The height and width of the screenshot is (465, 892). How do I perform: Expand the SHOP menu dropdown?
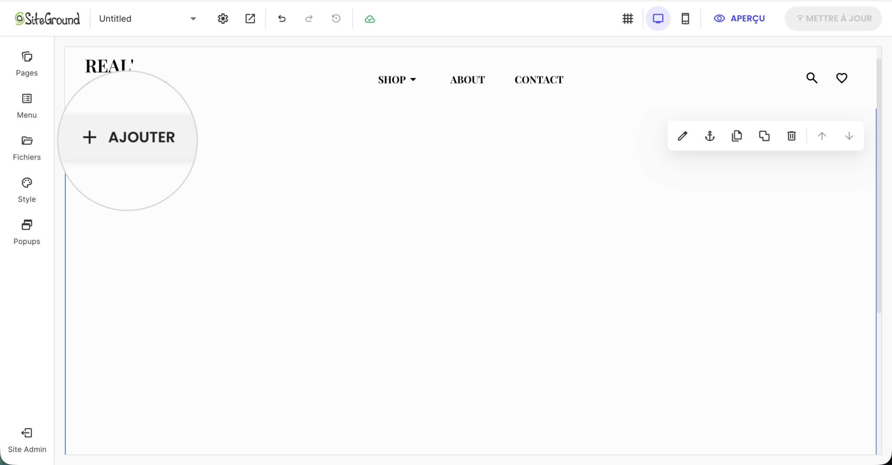[397, 80]
